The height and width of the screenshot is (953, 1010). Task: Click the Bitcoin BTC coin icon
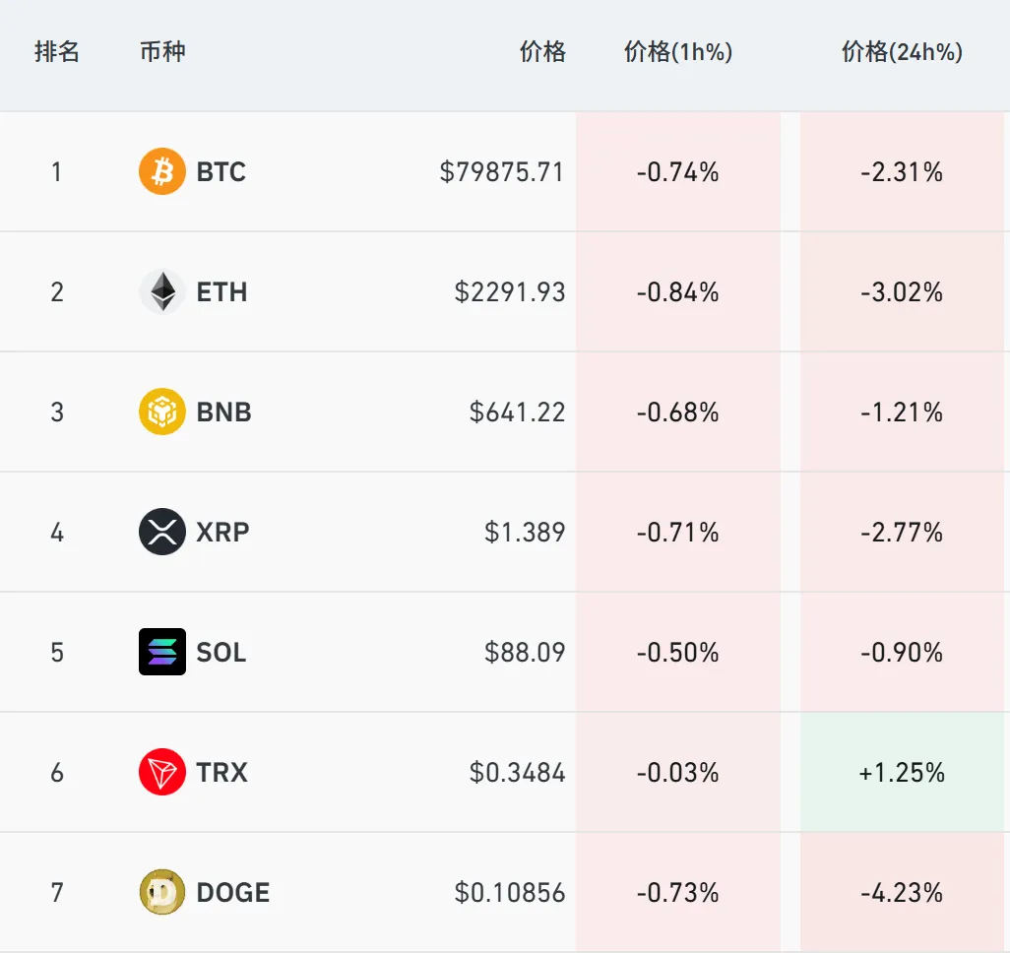[162, 171]
